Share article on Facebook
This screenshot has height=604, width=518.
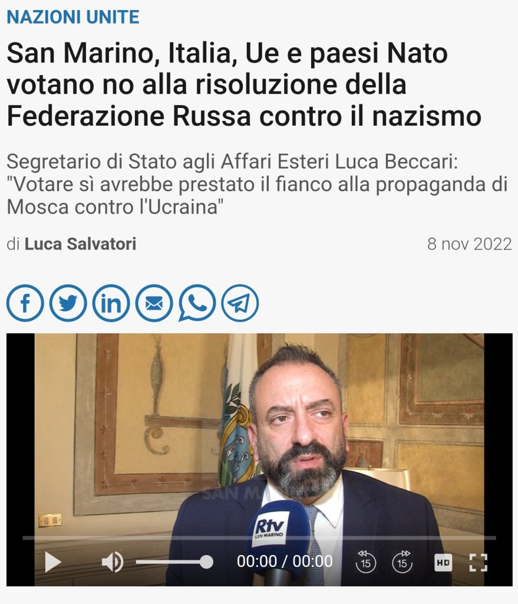25,303
